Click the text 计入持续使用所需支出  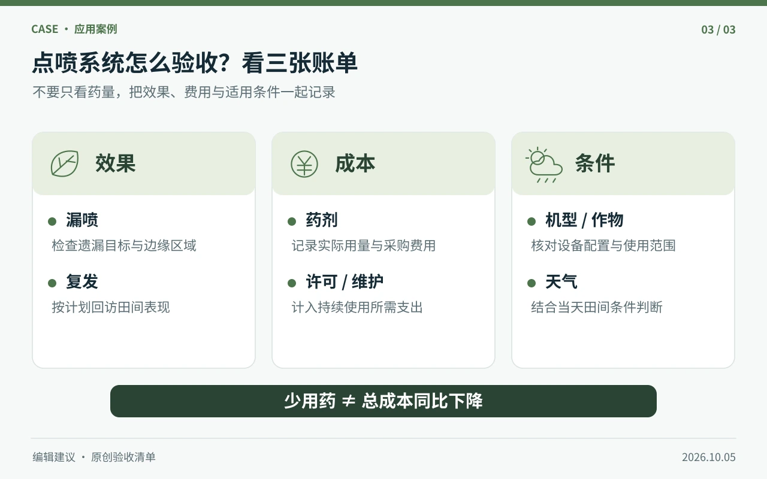point(357,307)
